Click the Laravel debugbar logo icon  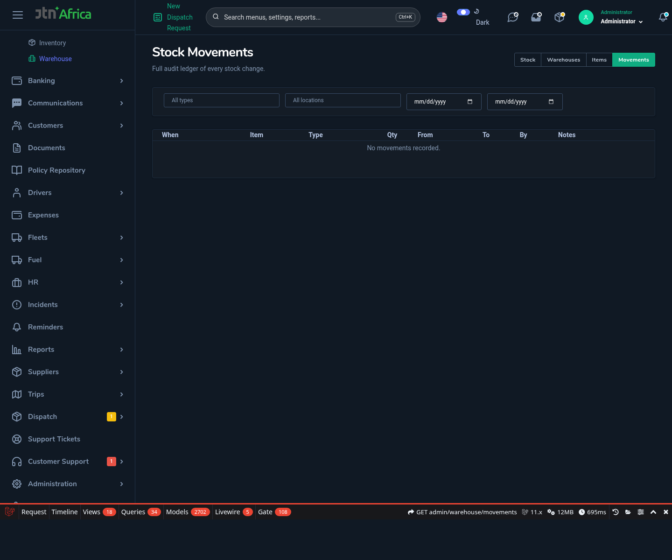(x=10, y=512)
